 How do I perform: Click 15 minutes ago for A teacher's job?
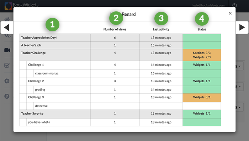[x=161, y=45]
